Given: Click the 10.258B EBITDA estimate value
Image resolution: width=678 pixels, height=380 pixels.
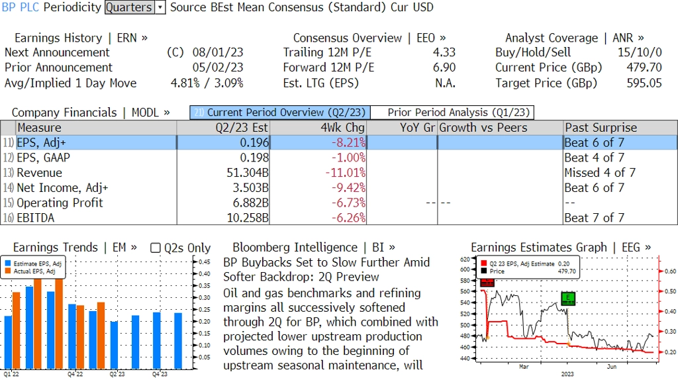Looking at the screenshot, I should 248,218.
